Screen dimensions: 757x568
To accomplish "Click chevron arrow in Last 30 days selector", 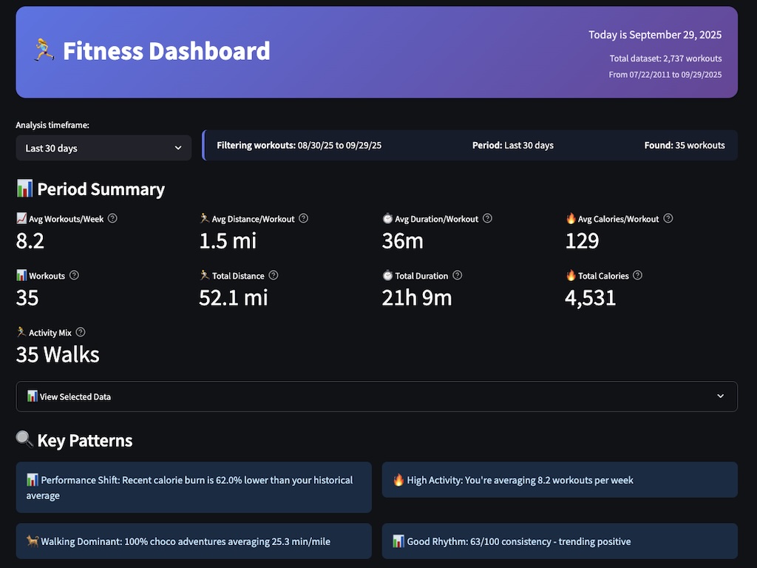I will point(178,148).
